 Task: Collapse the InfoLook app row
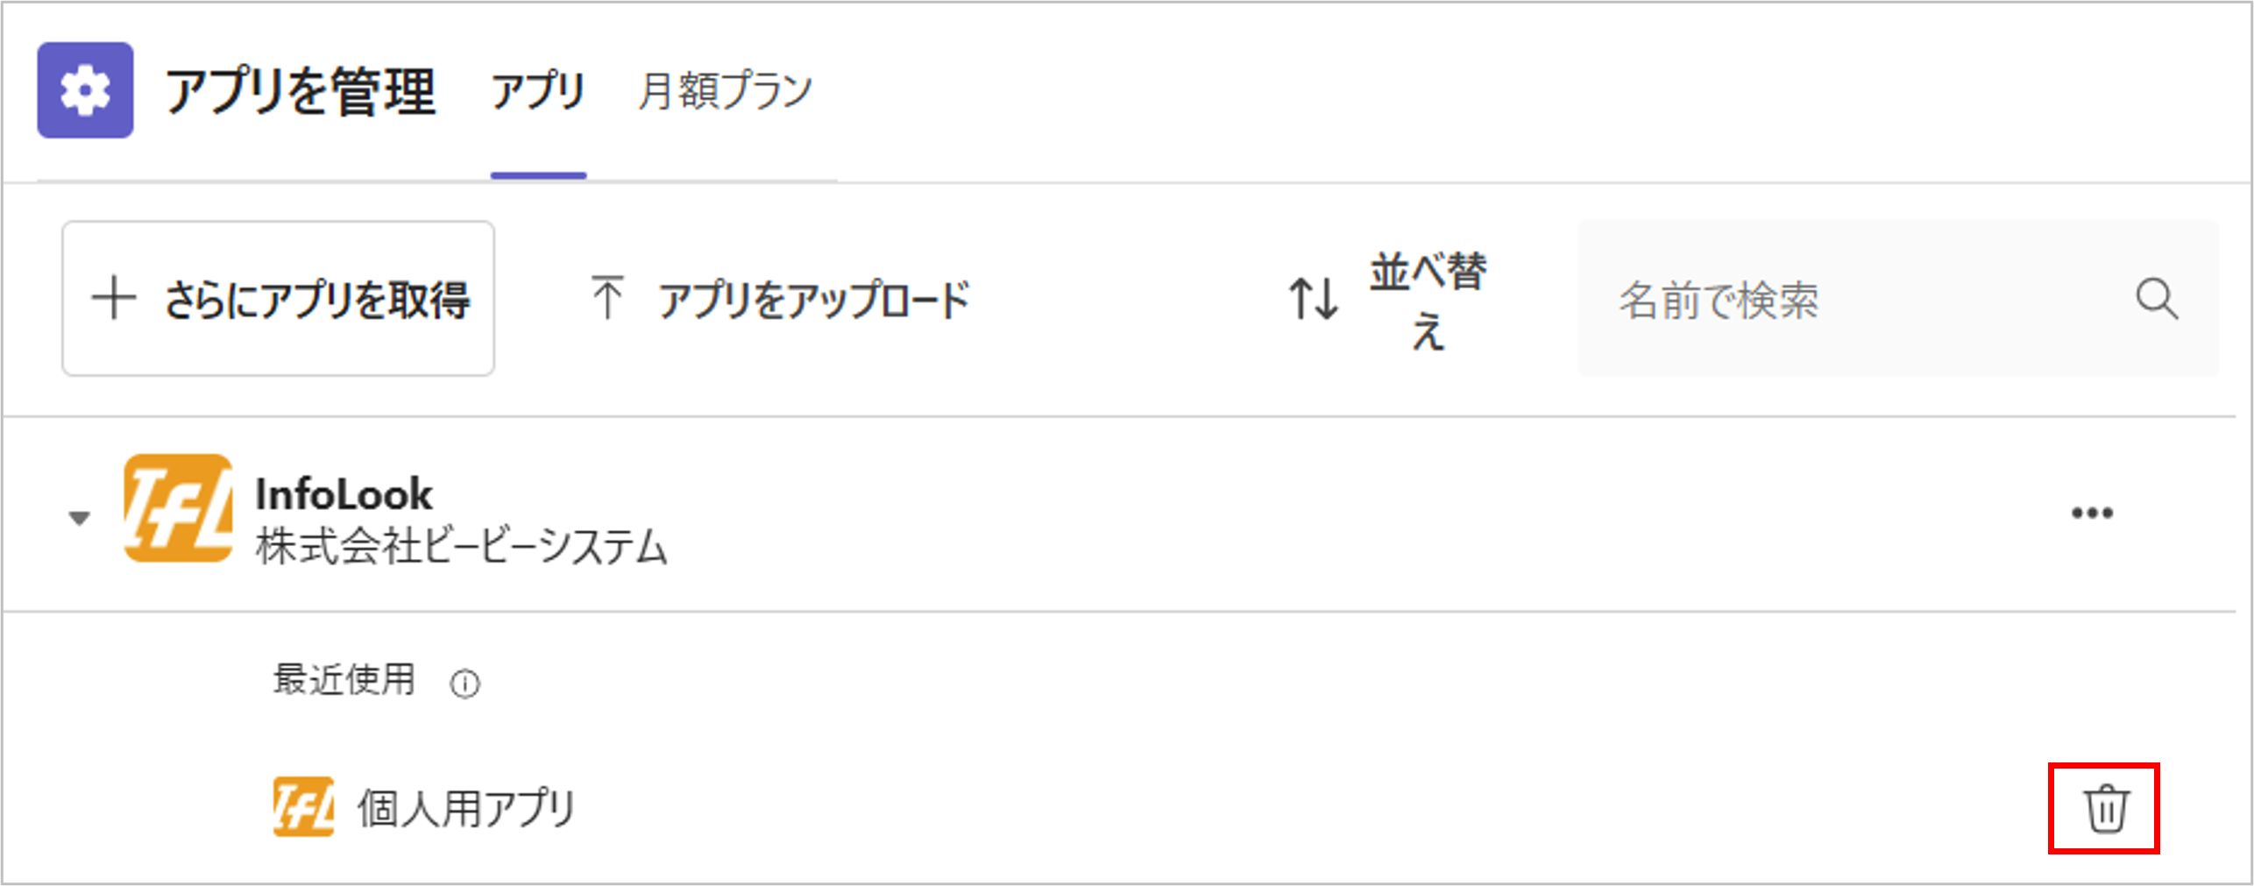coord(79,518)
